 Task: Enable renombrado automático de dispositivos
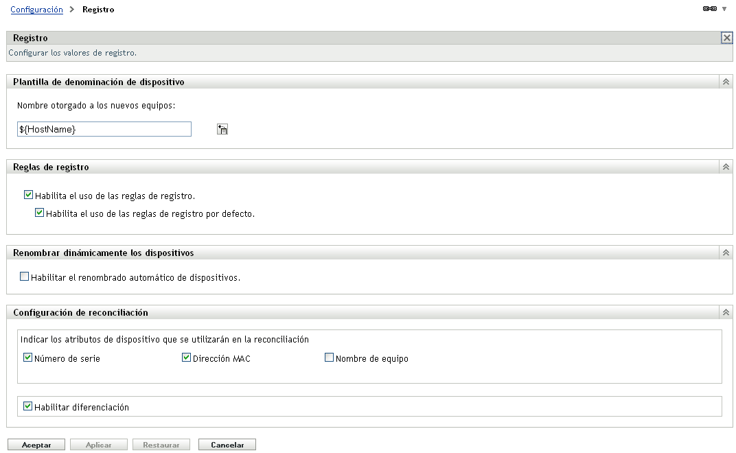25,277
